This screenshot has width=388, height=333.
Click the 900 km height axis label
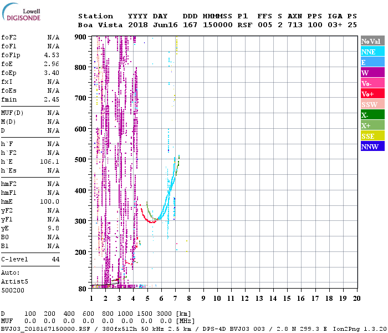click(x=80, y=37)
